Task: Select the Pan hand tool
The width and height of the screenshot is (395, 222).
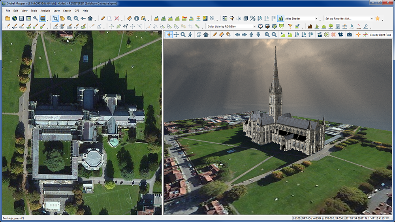Action: click(62, 19)
